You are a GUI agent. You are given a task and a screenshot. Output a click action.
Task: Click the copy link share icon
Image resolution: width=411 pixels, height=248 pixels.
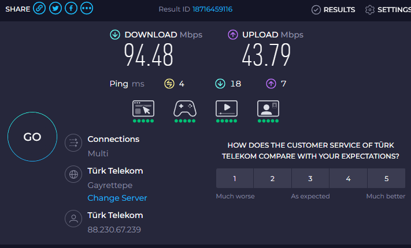[39, 9]
